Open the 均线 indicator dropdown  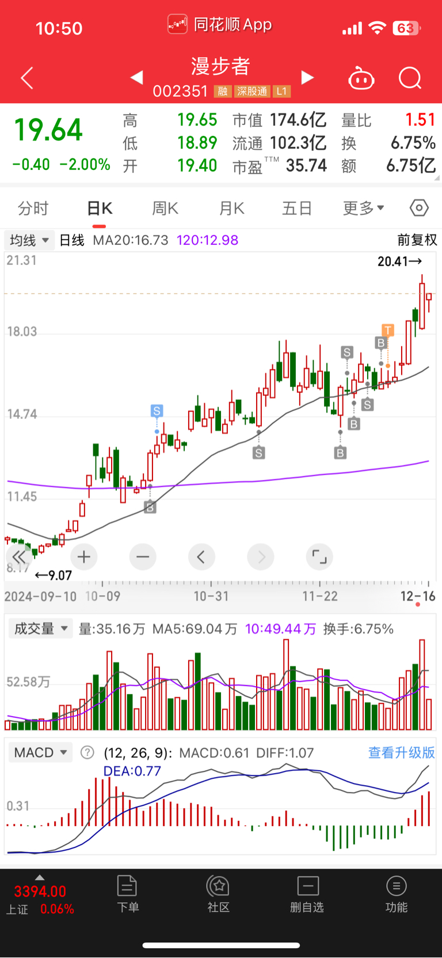click(29, 240)
